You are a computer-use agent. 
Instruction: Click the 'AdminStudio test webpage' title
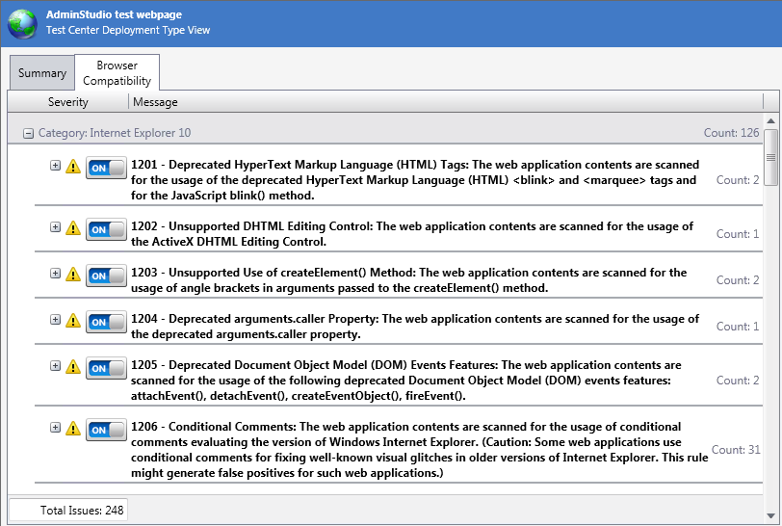tap(115, 15)
